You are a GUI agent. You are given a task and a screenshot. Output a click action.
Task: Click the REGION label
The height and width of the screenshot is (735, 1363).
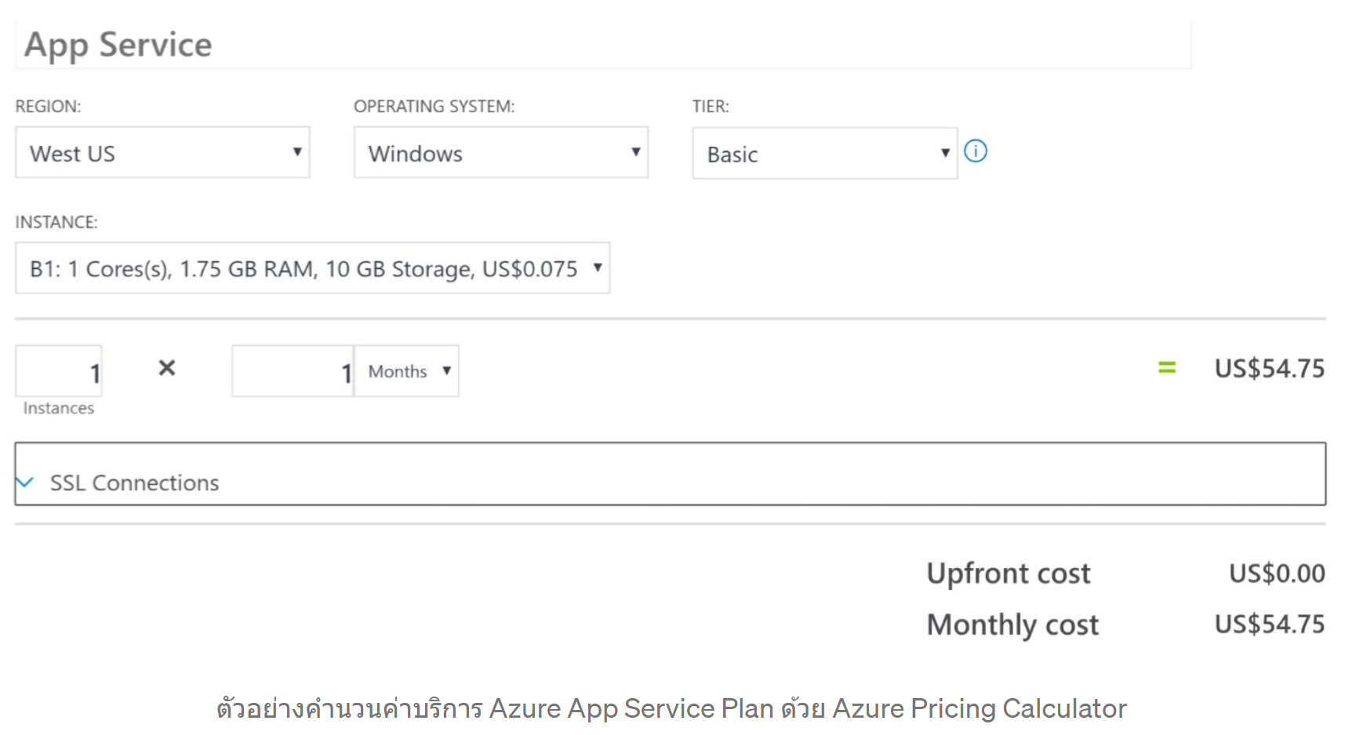48,107
